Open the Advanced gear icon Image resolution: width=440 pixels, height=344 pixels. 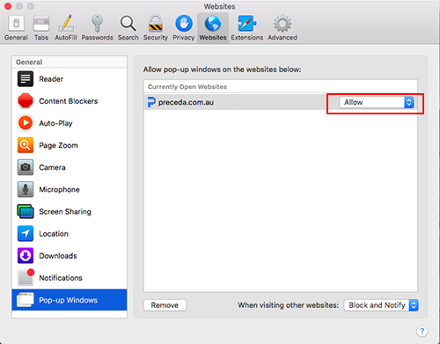(x=282, y=24)
